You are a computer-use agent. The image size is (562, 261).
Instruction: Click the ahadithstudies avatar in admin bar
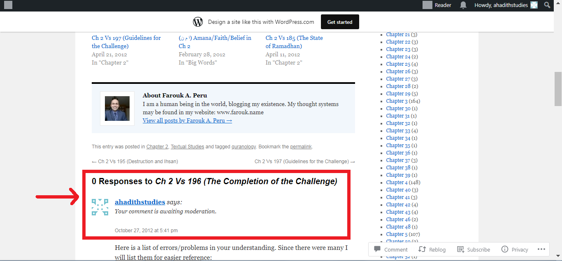[534, 5]
